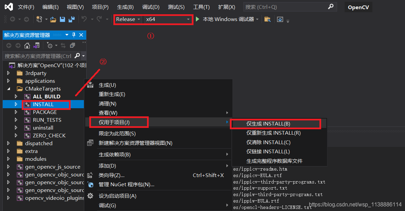Click the navigate backward arrow in main toolbar
405x211 pixels.
(13, 19)
